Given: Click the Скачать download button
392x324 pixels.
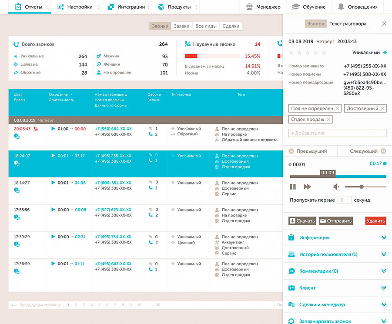Looking at the screenshot, I should [x=302, y=221].
